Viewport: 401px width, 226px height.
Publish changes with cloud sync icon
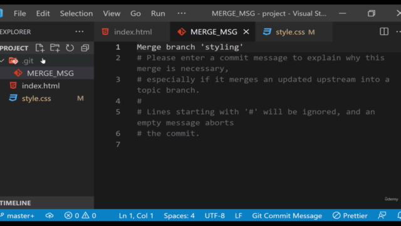pyautogui.click(x=49, y=216)
